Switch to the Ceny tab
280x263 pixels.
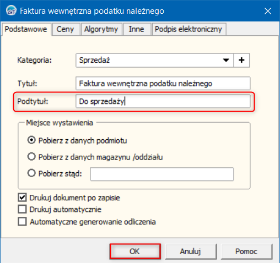click(x=65, y=29)
